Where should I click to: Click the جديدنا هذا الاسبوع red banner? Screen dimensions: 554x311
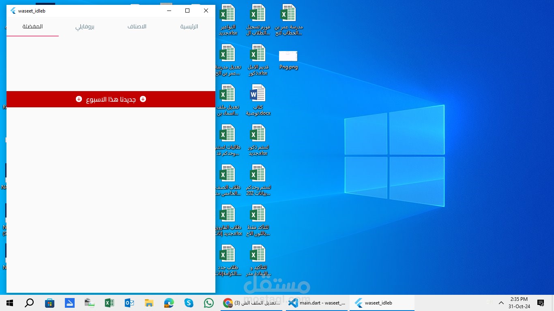(111, 99)
